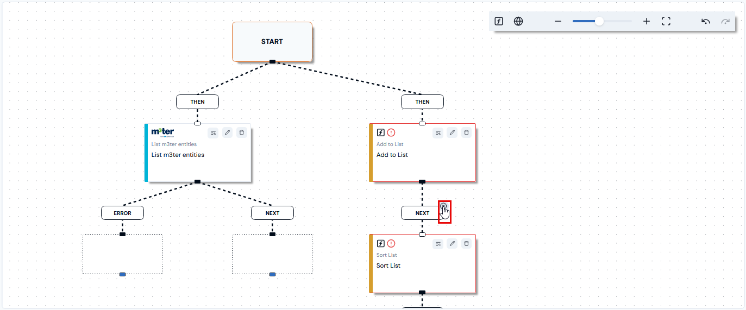746x310 pixels.
Task: Open details icon on Sort List node
Action: pyautogui.click(x=438, y=244)
